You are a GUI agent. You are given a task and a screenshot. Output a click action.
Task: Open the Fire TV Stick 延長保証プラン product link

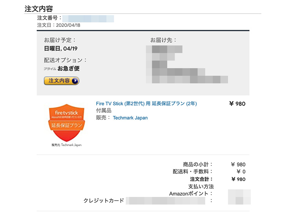[x=146, y=103]
